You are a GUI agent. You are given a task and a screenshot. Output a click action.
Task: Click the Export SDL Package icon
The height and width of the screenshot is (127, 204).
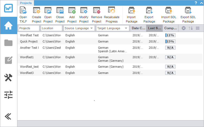[x=188, y=11]
